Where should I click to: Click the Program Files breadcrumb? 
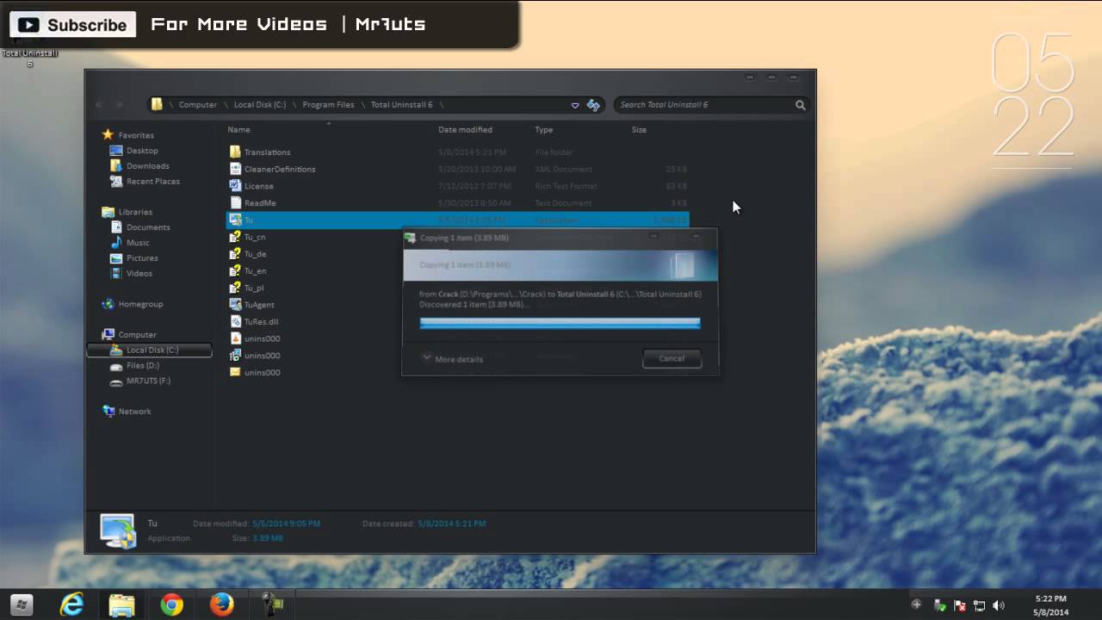328,105
